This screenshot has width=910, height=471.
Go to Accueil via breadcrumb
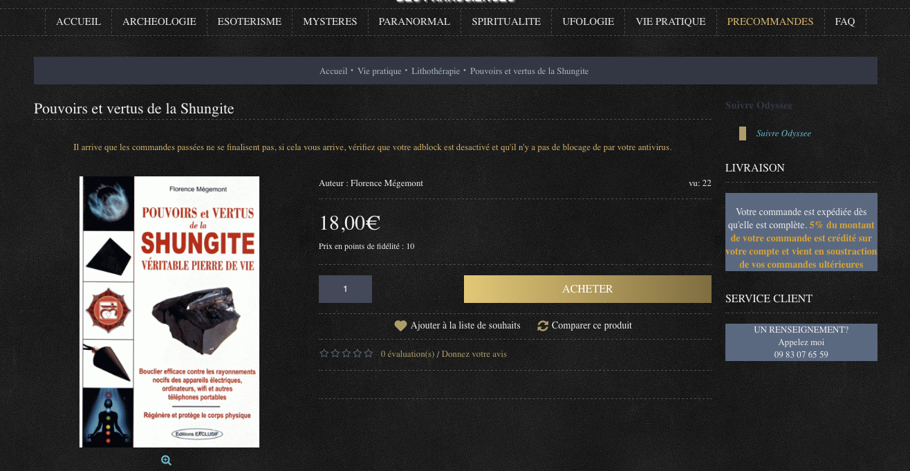333,71
